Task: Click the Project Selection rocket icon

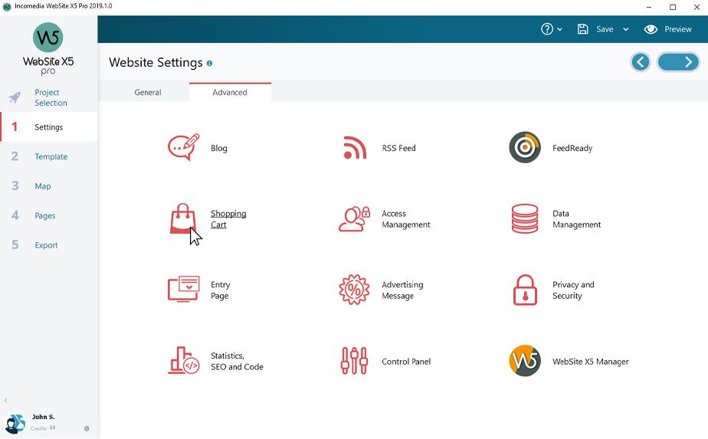Action: [x=15, y=97]
